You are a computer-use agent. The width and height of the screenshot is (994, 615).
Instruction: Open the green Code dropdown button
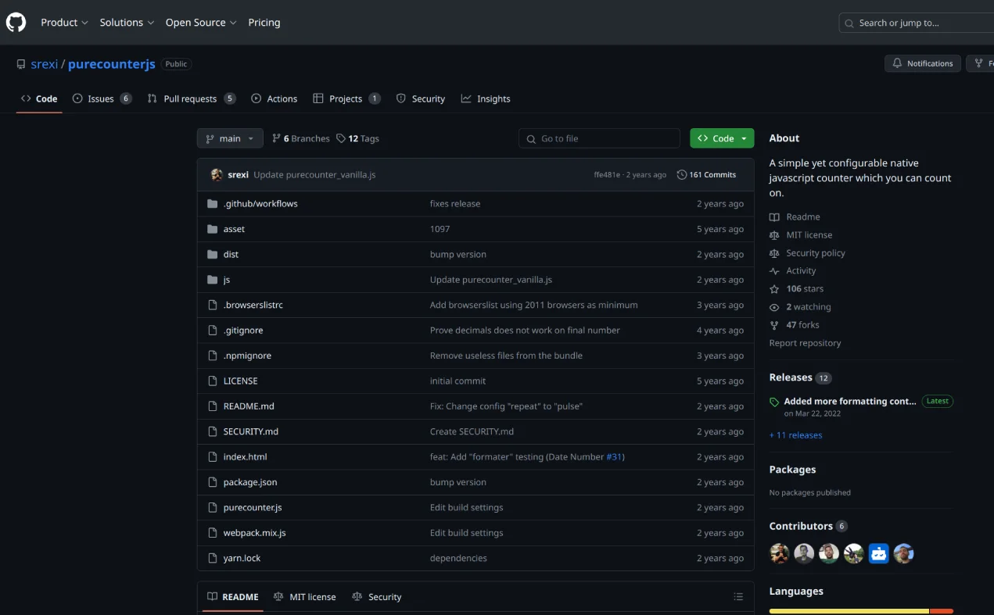click(x=722, y=138)
